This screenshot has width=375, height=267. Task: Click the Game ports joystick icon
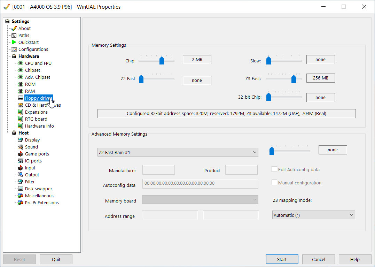(x=21, y=154)
